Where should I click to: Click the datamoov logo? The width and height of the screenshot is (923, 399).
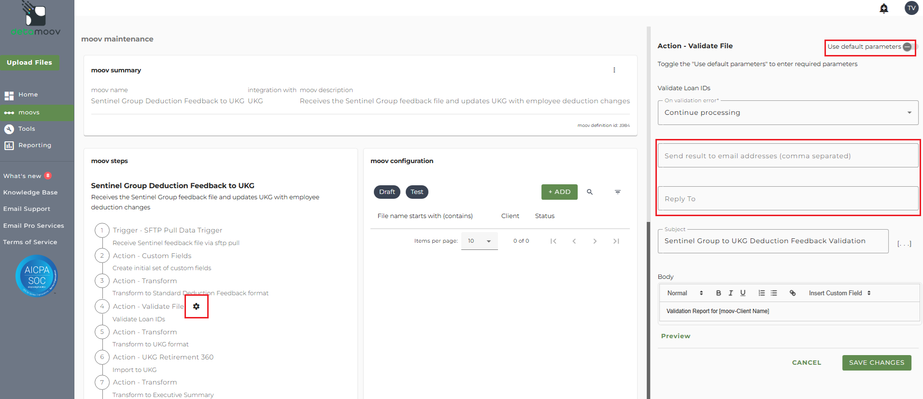click(x=36, y=19)
